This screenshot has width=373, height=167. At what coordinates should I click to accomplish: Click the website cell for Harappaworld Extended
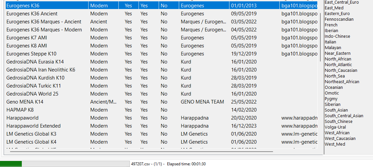click(299, 126)
